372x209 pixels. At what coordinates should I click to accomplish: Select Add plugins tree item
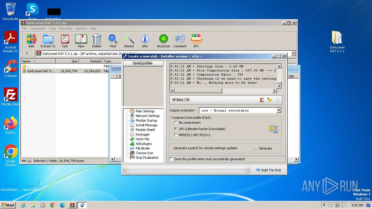[x=144, y=144]
